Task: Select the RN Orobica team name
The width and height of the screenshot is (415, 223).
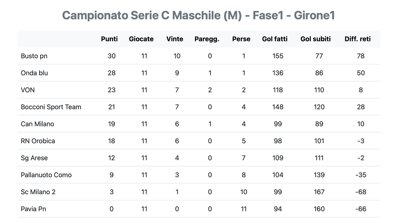Action: pos(38,141)
